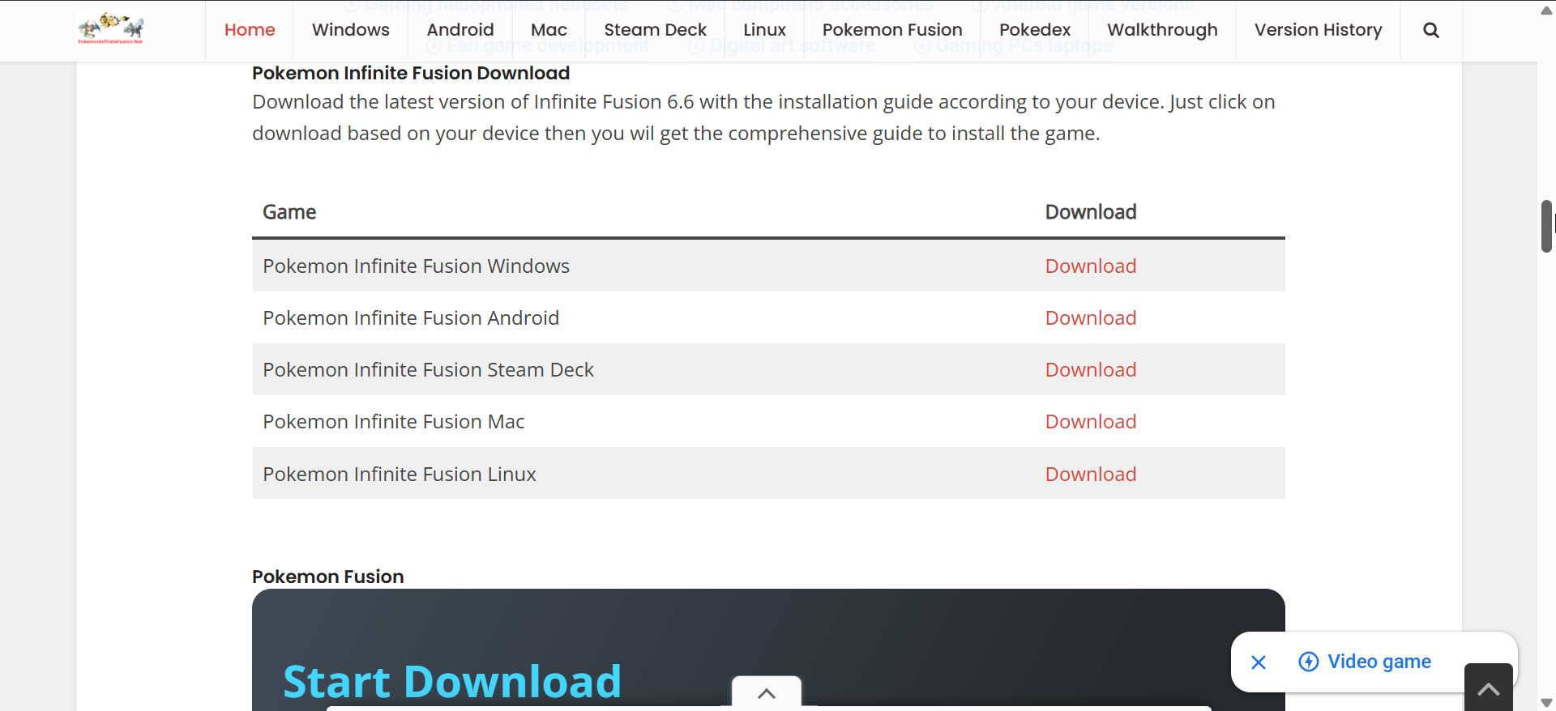Click the back-to-top arrow button
The image size is (1556, 711).
tap(1489, 688)
